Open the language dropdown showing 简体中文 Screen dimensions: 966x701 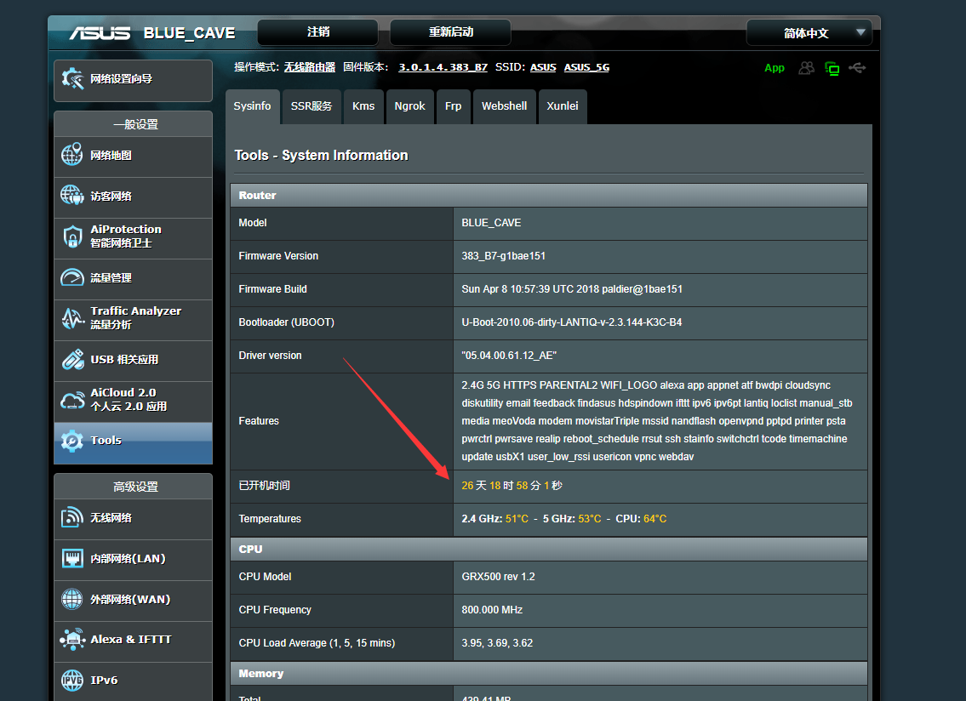[809, 32]
